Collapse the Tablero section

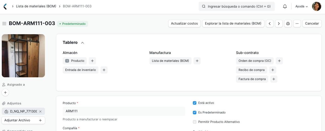82,43
